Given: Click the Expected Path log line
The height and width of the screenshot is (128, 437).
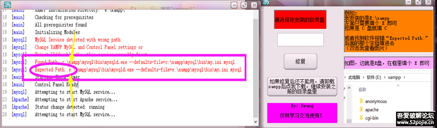Looking at the screenshot, I should [138, 70].
